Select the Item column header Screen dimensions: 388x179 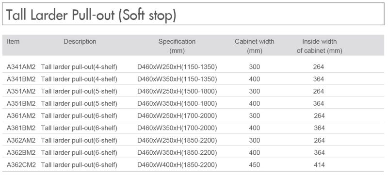(13, 41)
